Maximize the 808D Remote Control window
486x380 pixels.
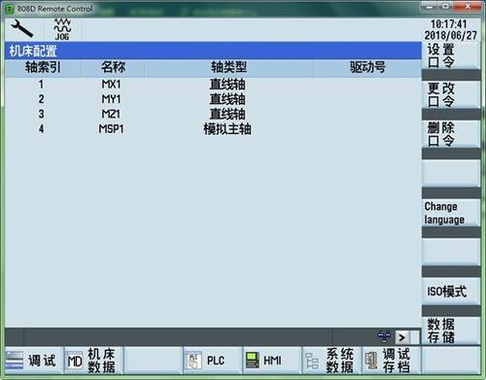pos(446,7)
